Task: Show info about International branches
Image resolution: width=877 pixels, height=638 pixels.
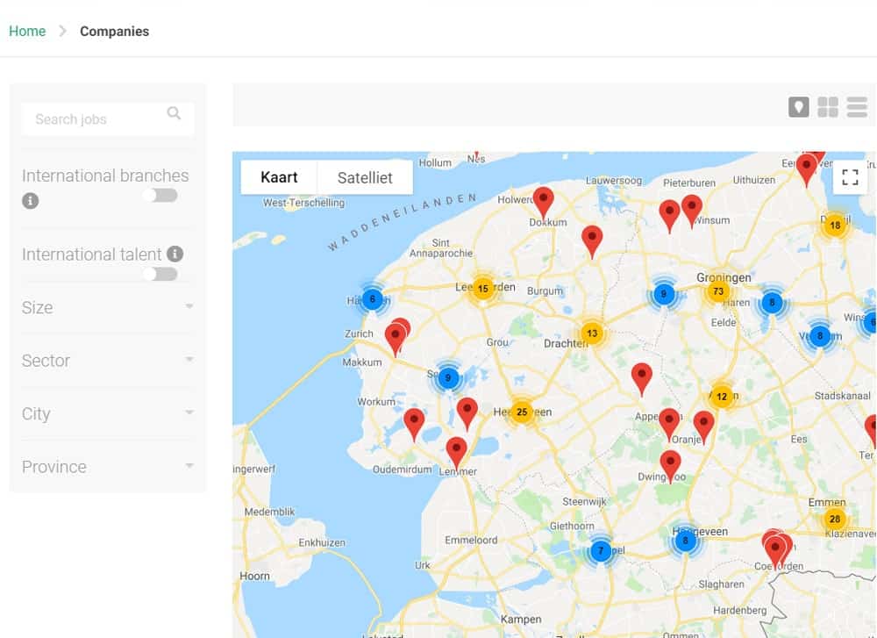Action: (x=30, y=200)
